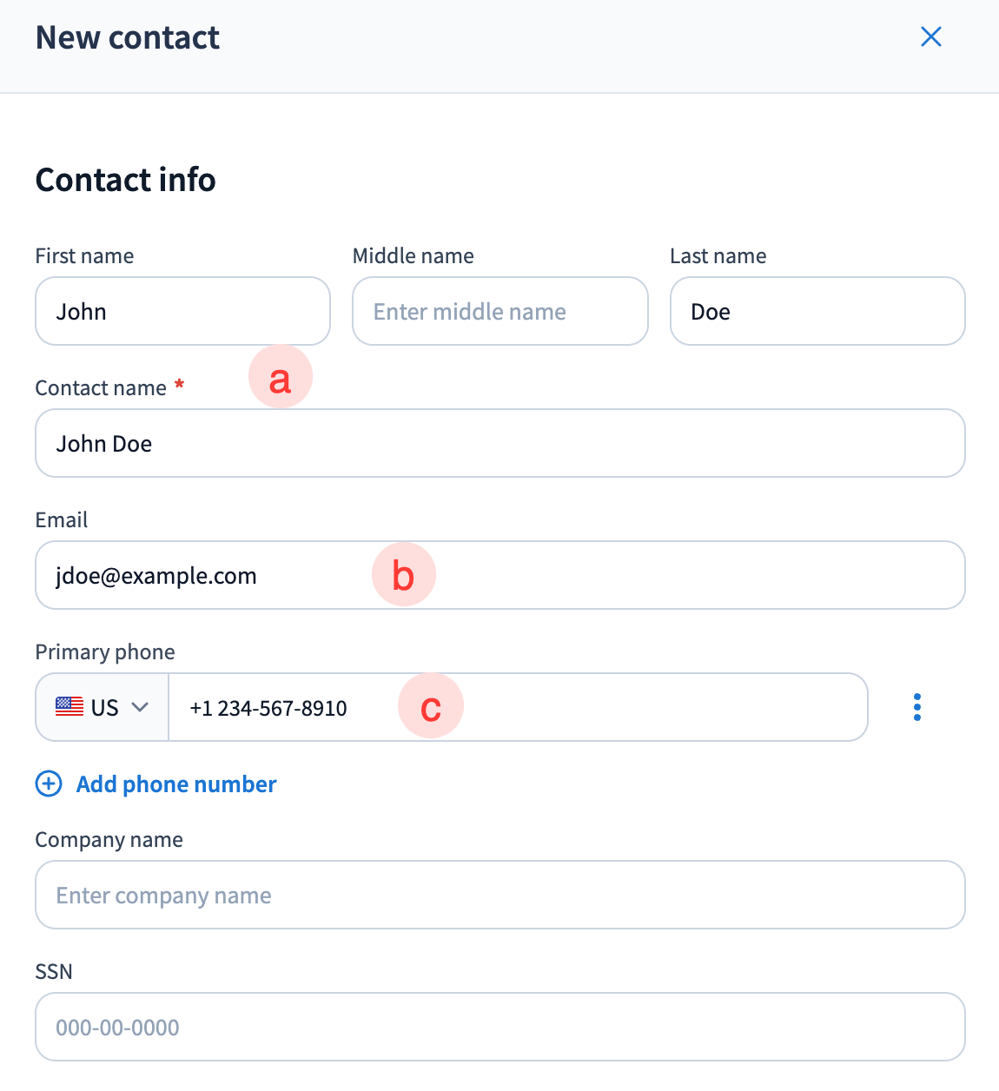Screen dimensions: 999x1091
Task: Click the US flag icon
Action: [x=69, y=707]
